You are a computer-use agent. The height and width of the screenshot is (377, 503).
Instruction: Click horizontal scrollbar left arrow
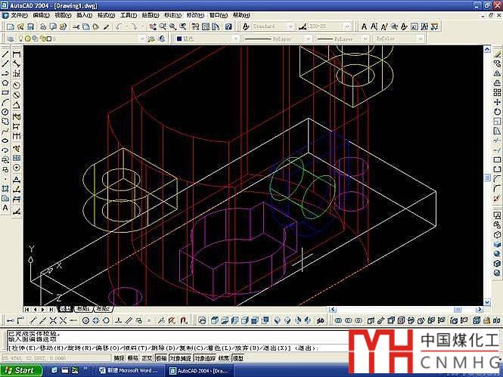tap(333, 310)
